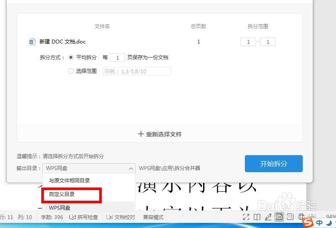Click the split range end page box
Screen dimensions: 336x228
tap(267, 42)
